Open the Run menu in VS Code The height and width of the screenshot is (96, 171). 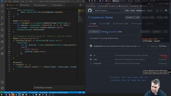pyautogui.click(x=31, y=1)
